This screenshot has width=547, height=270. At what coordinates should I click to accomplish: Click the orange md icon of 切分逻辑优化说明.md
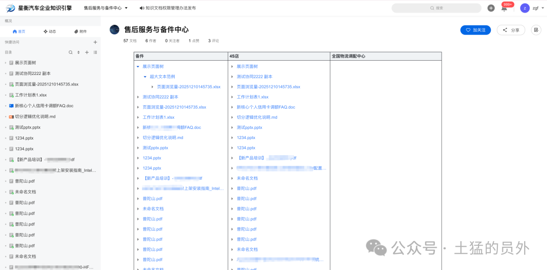(x=11, y=116)
